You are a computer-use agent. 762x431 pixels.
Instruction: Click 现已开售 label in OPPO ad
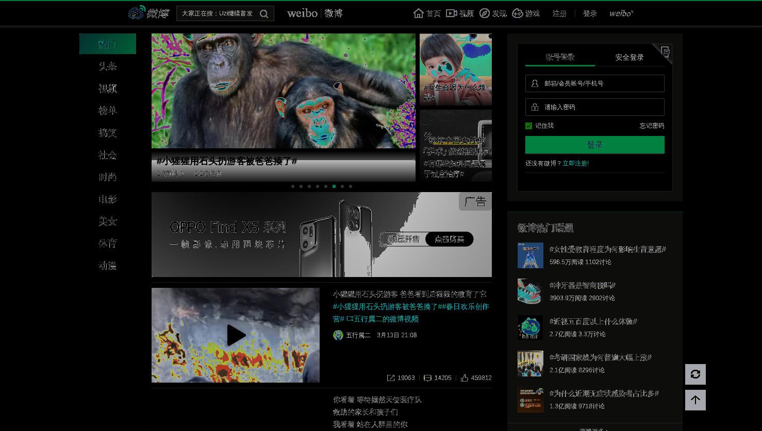click(404, 239)
